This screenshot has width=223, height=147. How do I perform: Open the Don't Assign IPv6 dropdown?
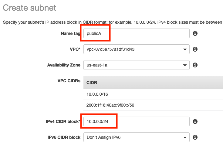[x=136, y=137]
